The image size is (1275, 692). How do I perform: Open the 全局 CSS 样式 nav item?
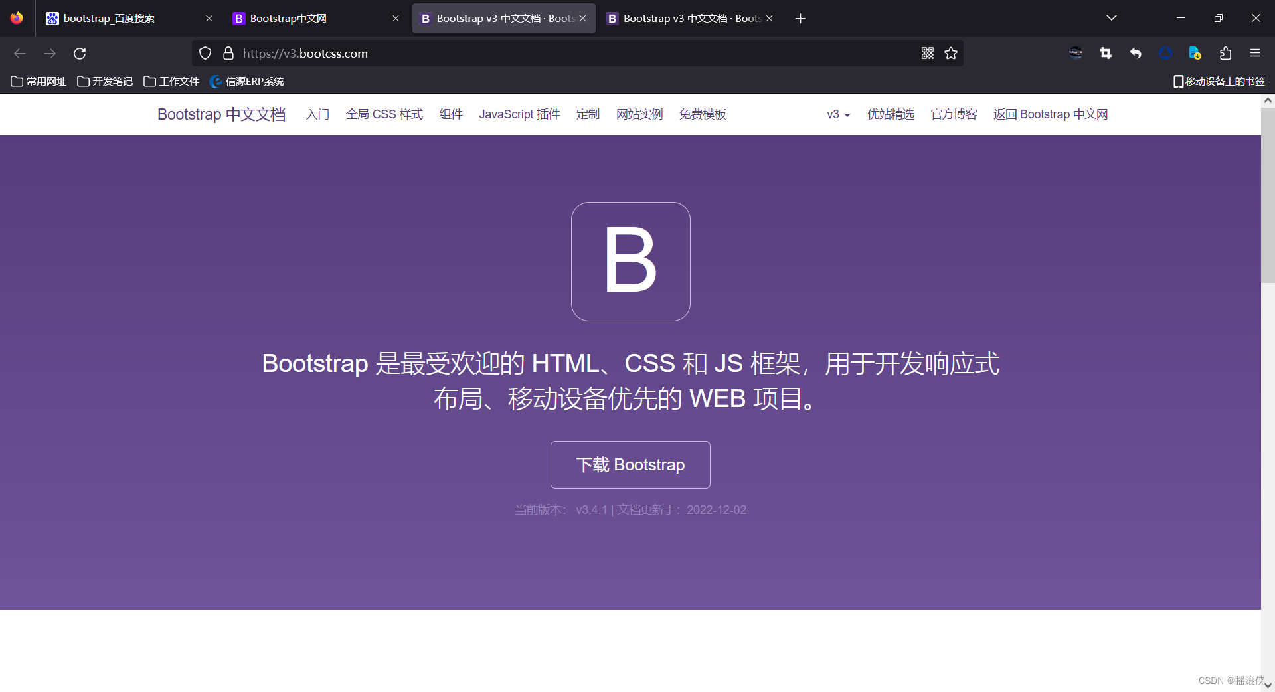click(x=384, y=114)
